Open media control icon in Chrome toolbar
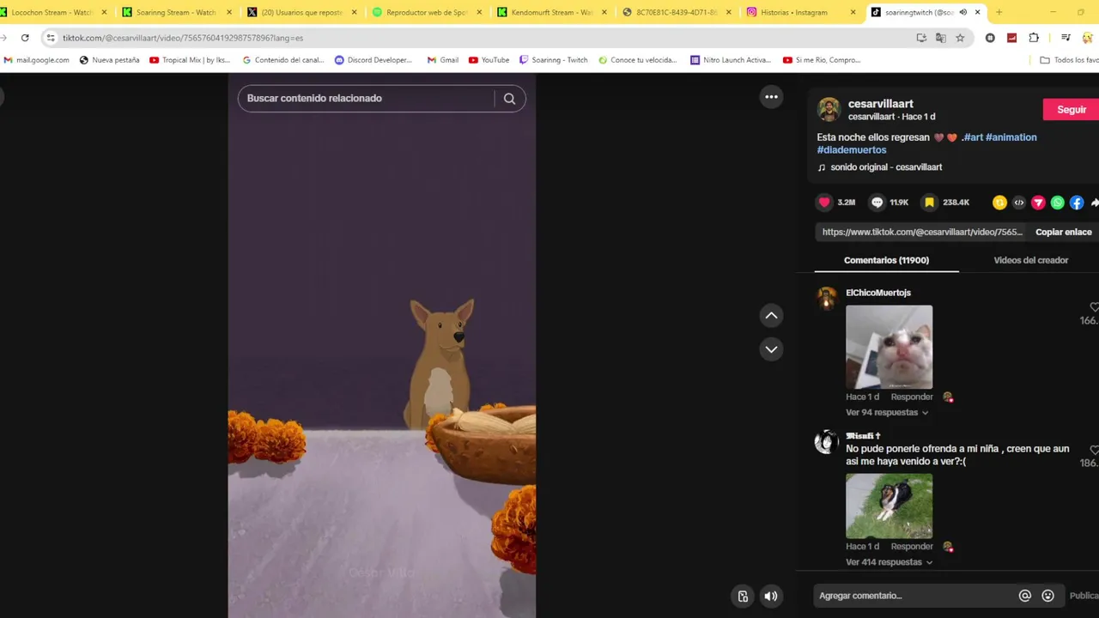This screenshot has width=1099, height=618. point(1066,38)
